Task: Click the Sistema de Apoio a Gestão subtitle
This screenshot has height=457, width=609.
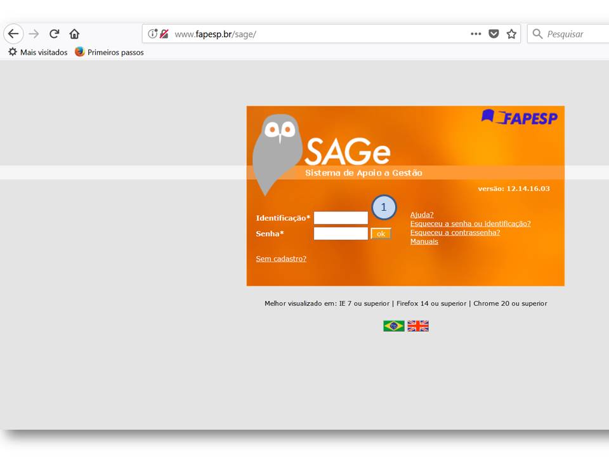Action: (x=363, y=173)
